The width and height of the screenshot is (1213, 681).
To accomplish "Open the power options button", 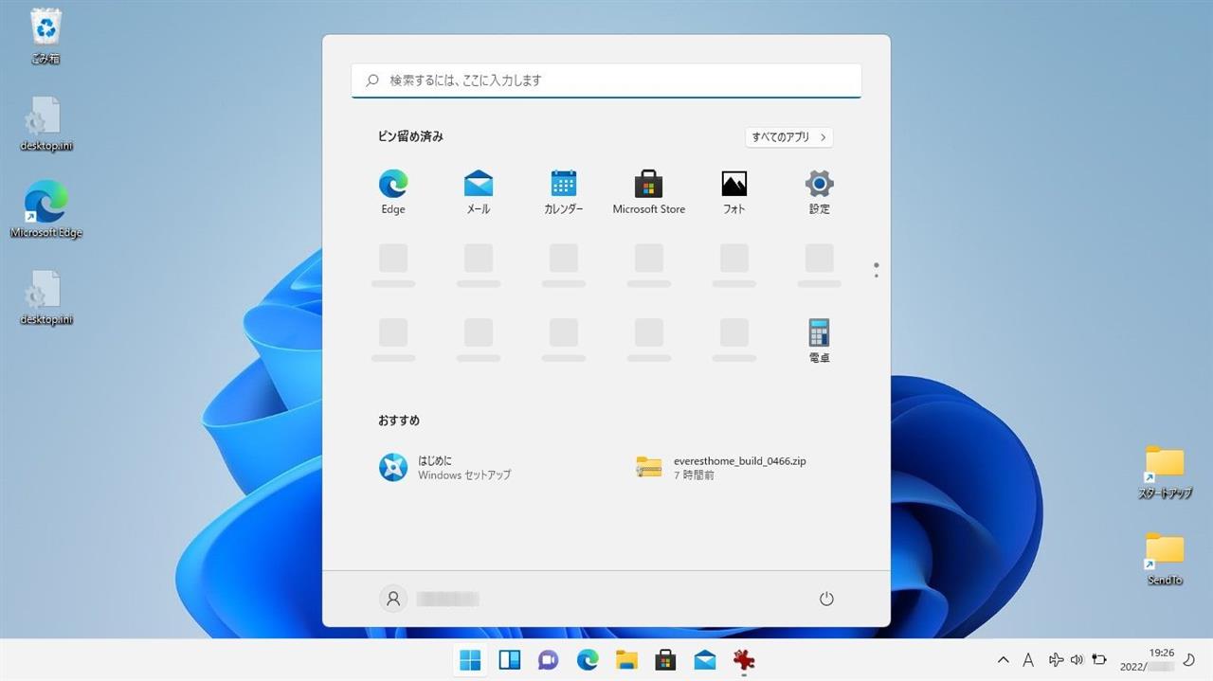I will 826,599.
